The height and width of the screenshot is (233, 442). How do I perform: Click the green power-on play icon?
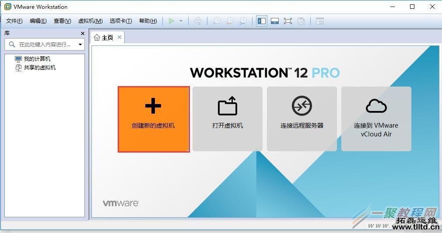[172, 21]
